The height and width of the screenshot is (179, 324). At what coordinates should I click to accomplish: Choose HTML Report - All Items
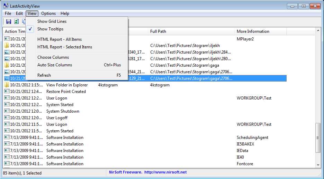pos(77,39)
